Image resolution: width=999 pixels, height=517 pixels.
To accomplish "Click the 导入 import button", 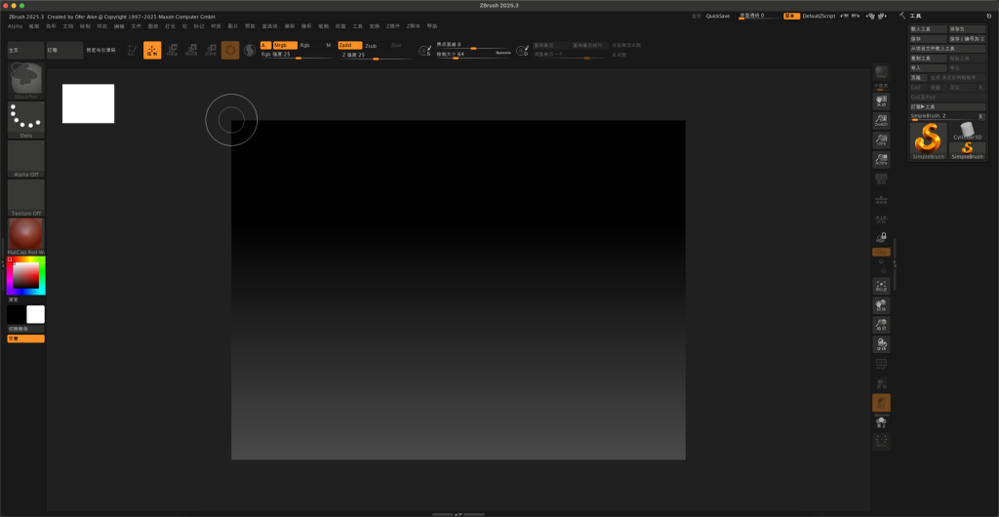I will (x=929, y=67).
